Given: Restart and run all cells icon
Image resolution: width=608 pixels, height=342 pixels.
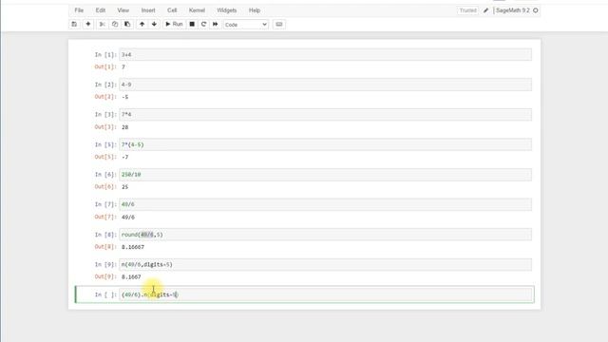Looking at the screenshot, I should click(216, 24).
